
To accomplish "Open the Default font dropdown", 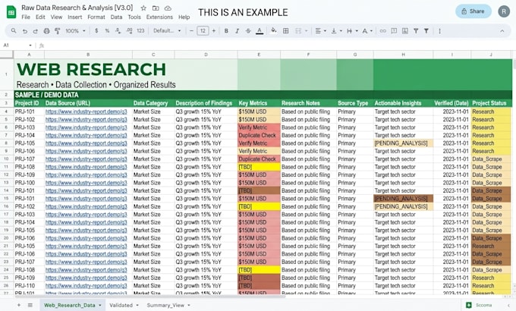I will [167, 30].
